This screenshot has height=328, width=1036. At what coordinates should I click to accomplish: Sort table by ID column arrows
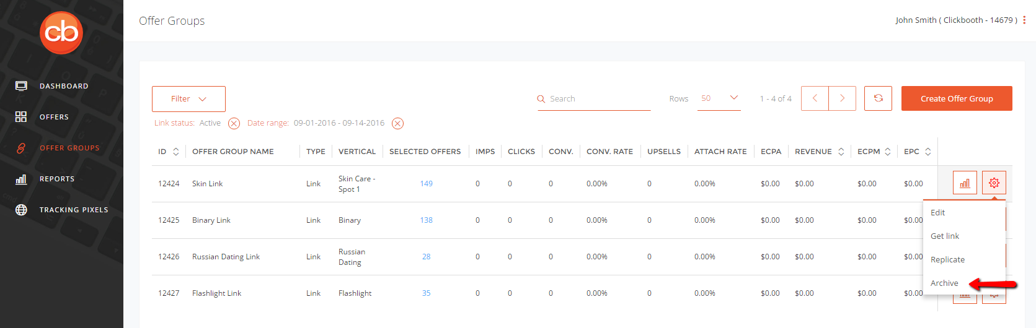coord(176,152)
